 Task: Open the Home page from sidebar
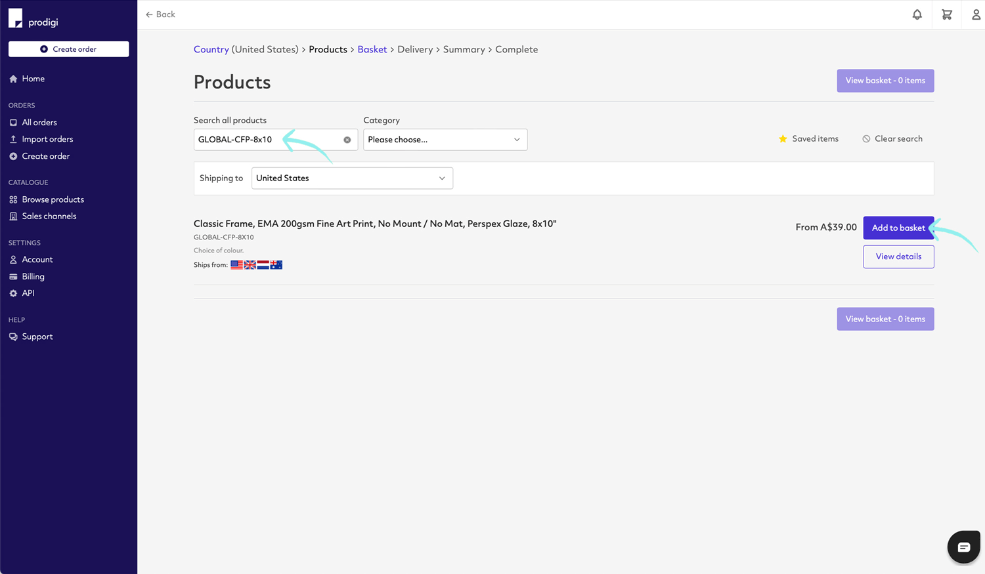(32, 78)
